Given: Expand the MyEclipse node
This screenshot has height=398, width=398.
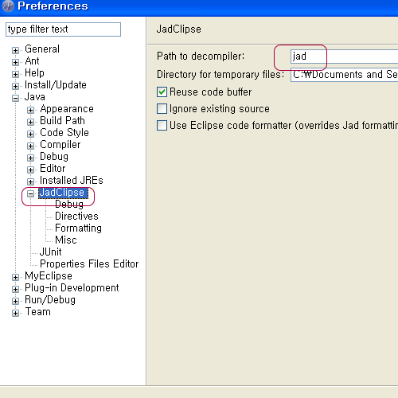Looking at the screenshot, I should [15, 277].
